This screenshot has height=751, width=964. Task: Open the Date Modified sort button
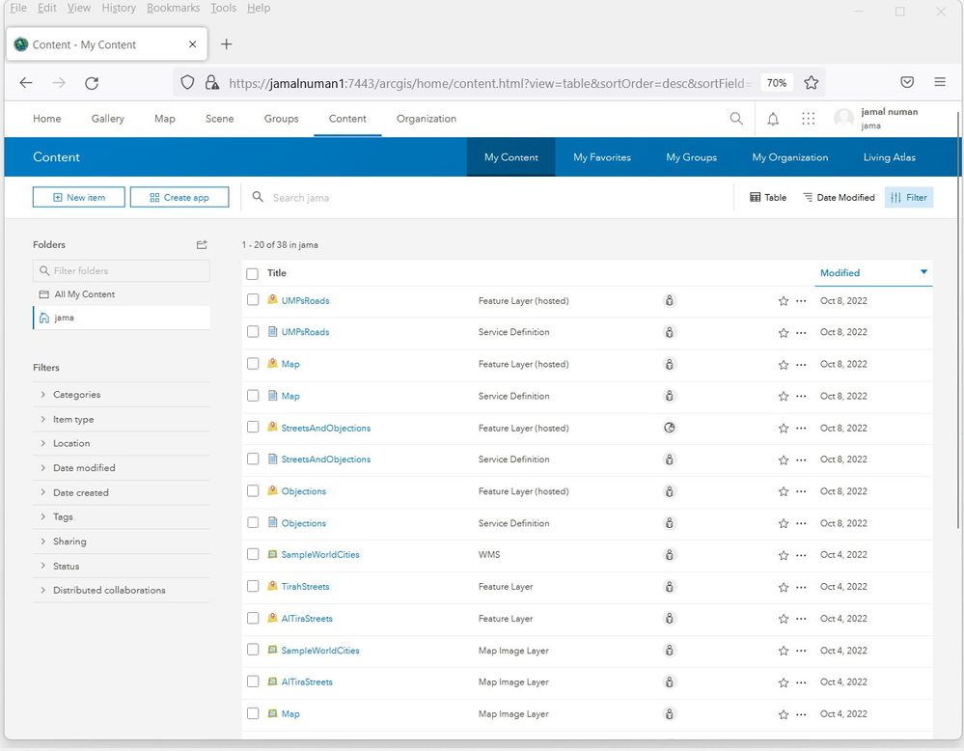(839, 198)
